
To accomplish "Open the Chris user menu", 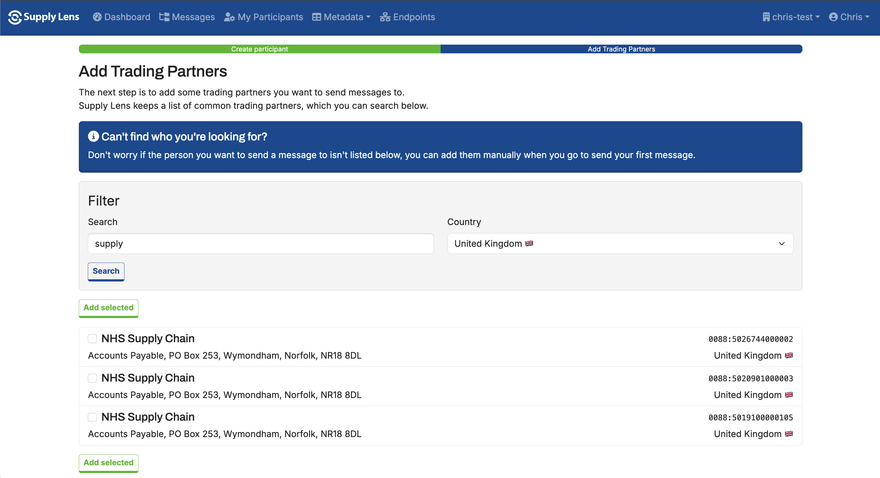I will click(x=849, y=17).
